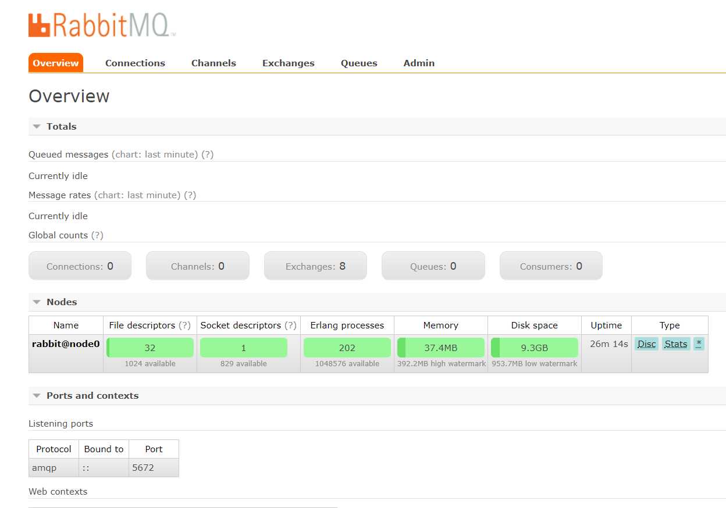Image resolution: width=726 pixels, height=508 pixels.
Task: Open help for File descriptors column
Action: pyautogui.click(x=184, y=325)
